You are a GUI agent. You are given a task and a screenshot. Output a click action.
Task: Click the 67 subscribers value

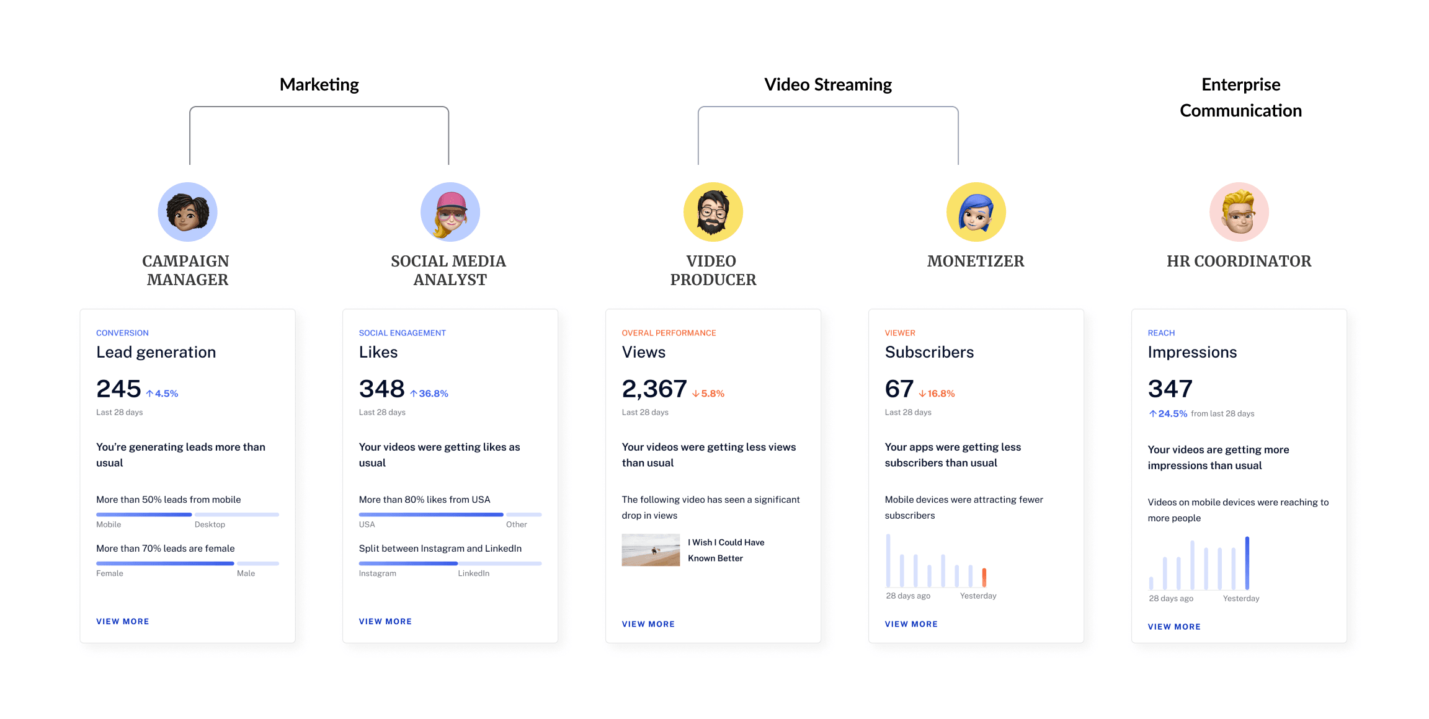pos(899,389)
